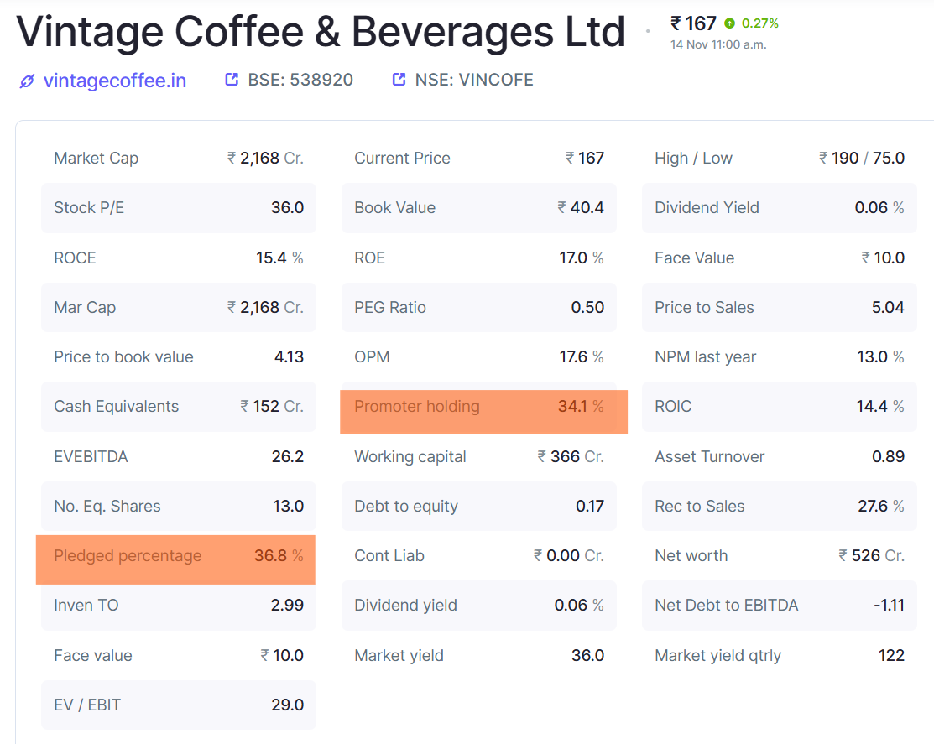Screen dimensions: 934x744
Task: Click the Rec to Sales 27.6 % row
Action: click(x=779, y=506)
